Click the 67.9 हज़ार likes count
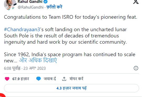Viewport: 142px width, 97px height. (x=21, y=79)
